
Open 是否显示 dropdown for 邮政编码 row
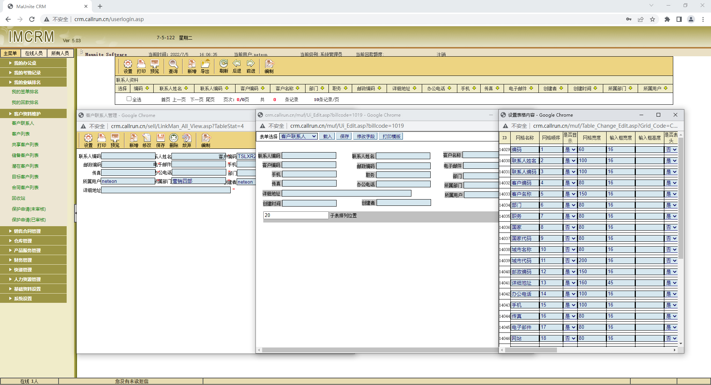pyautogui.click(x=570, y=272)
